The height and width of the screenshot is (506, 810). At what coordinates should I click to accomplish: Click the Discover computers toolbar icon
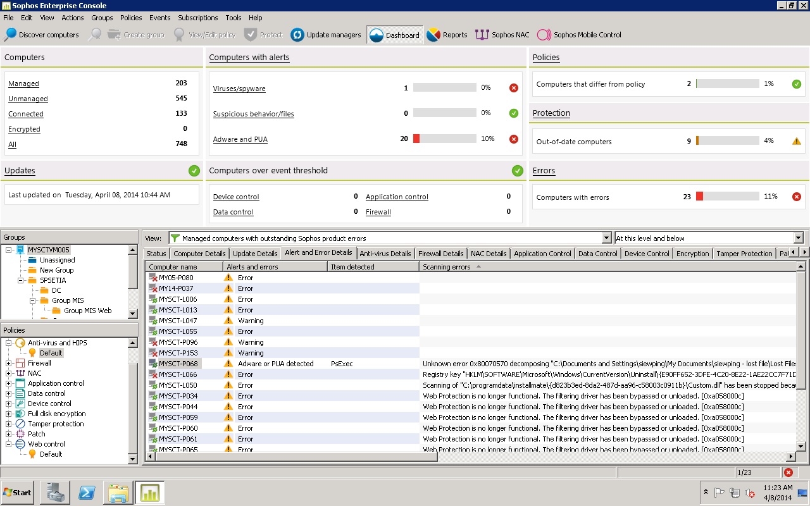[x=10, y=35]
